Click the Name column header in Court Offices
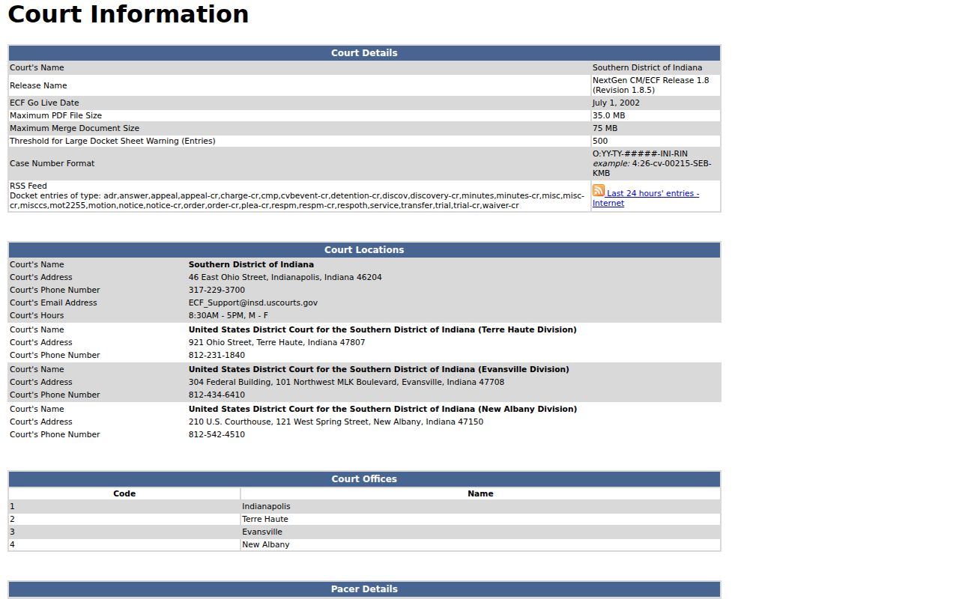 [480, 493]
